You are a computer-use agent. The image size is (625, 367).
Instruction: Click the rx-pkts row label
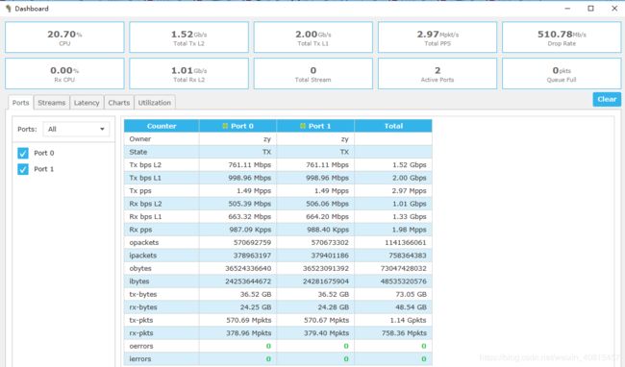[x=141, y=333]
